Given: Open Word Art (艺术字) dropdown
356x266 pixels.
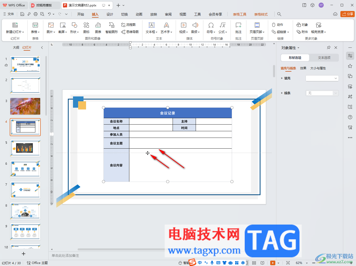Looking at the screenshot, I should click(x=166, y=32).
